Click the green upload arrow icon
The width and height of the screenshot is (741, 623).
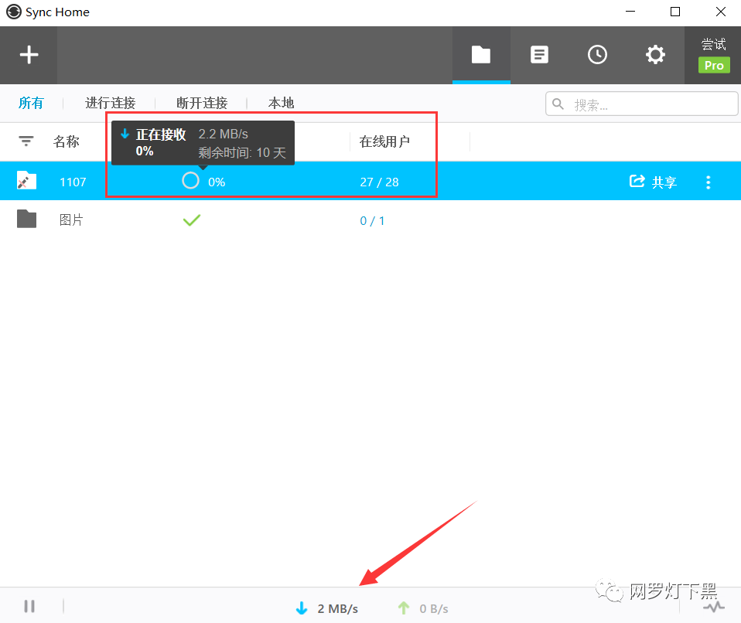(404, 608)
